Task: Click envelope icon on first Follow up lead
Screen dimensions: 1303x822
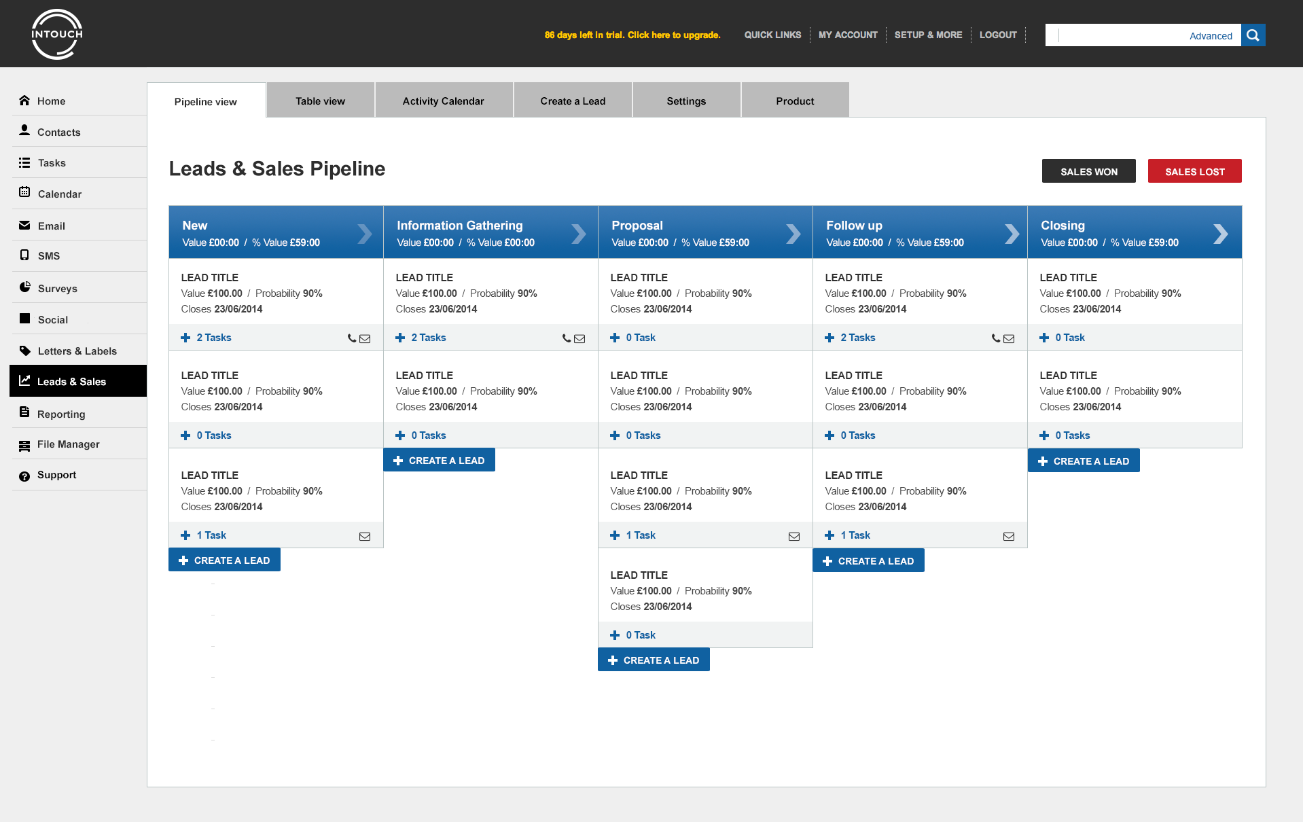Action: point(1009,338)
